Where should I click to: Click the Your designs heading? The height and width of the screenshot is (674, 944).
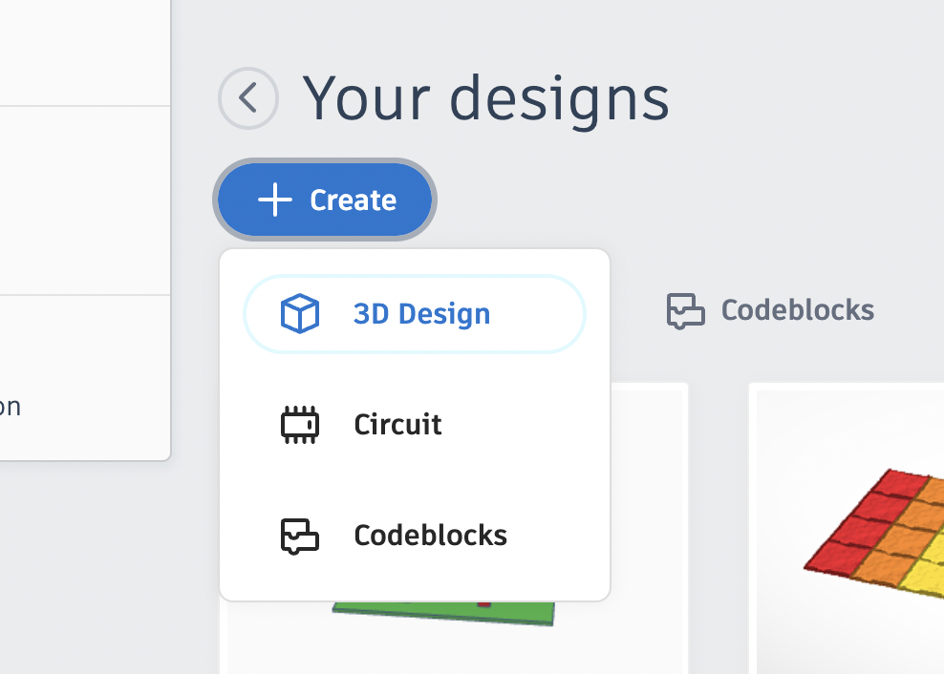pos(487,98)
